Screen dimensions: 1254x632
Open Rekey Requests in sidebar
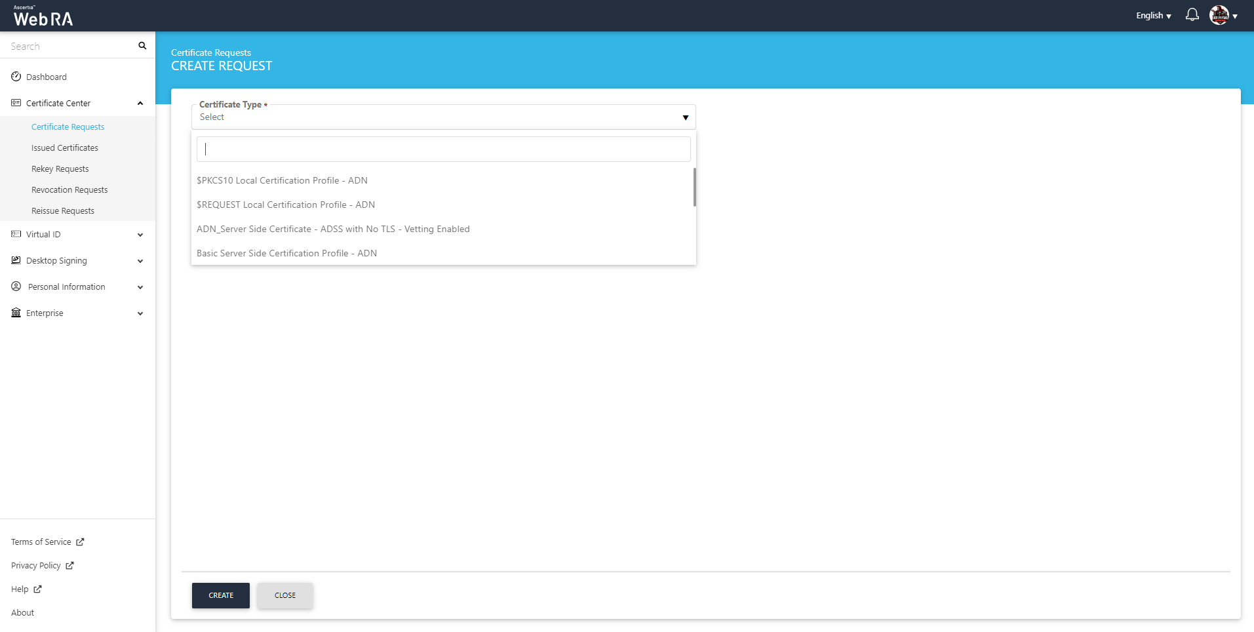pos(60,168)
